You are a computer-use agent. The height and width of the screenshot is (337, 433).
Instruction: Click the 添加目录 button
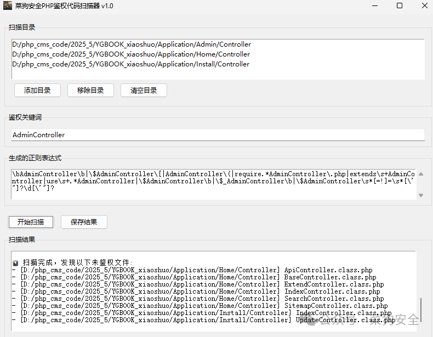[x=37, y=91]
